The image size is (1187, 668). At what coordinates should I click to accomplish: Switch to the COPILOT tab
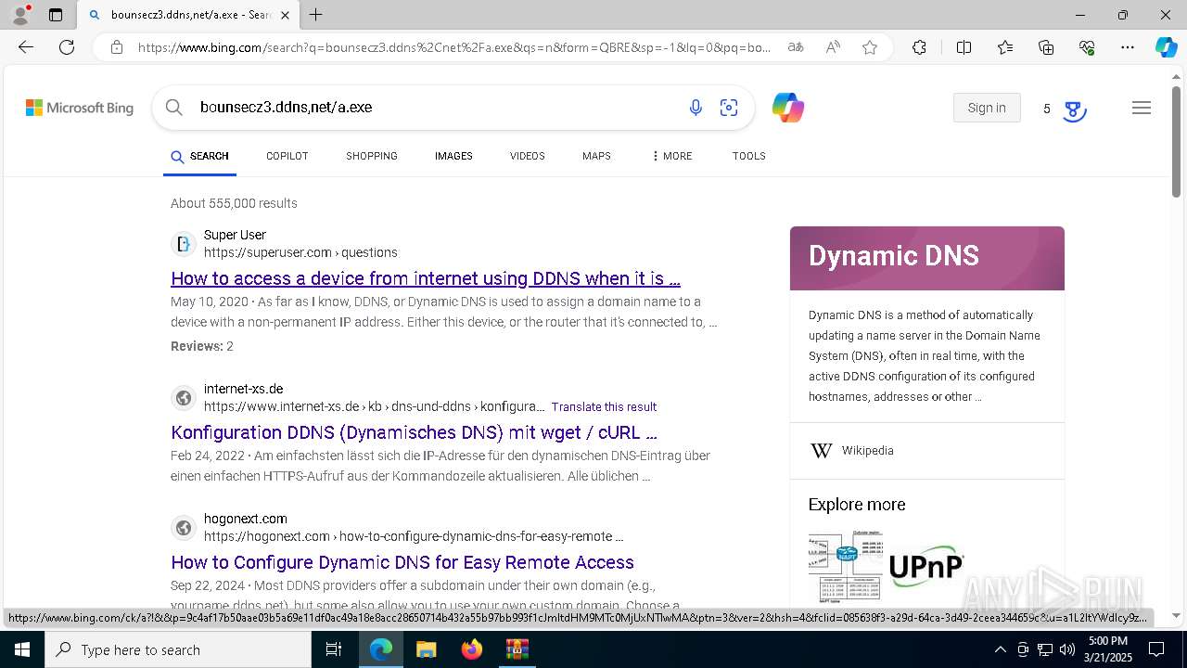pos(287,156)
